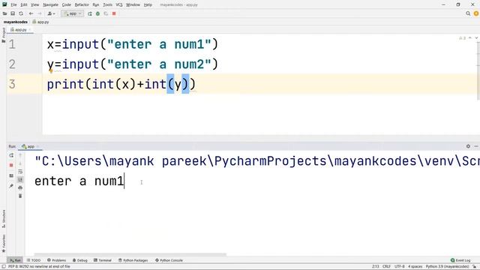
Task: Hide the Run panel with minimize icon
Action: [476, 146]
